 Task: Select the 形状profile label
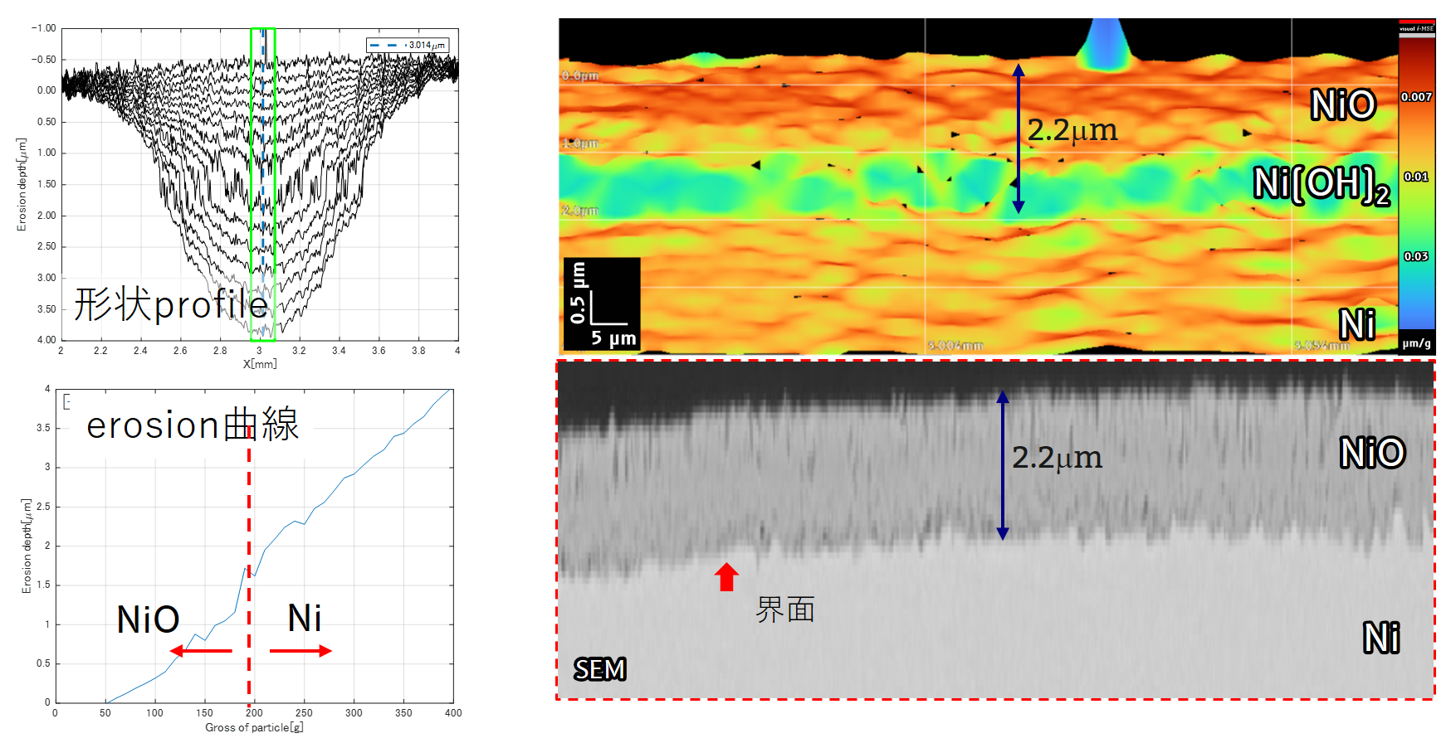(172, 304)
